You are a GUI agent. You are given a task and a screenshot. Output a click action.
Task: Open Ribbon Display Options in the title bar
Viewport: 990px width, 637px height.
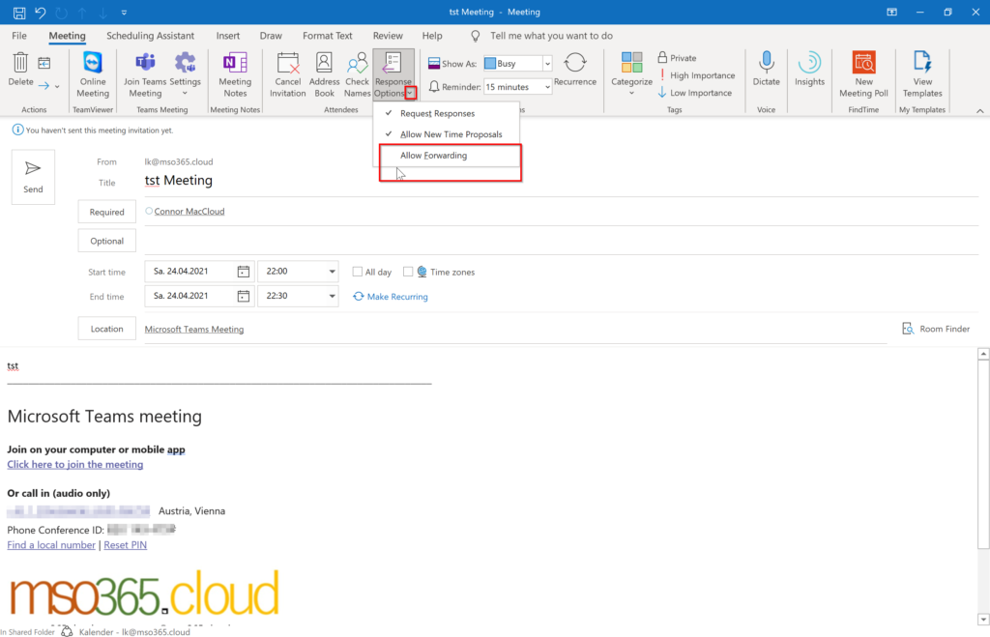(891, 12)
